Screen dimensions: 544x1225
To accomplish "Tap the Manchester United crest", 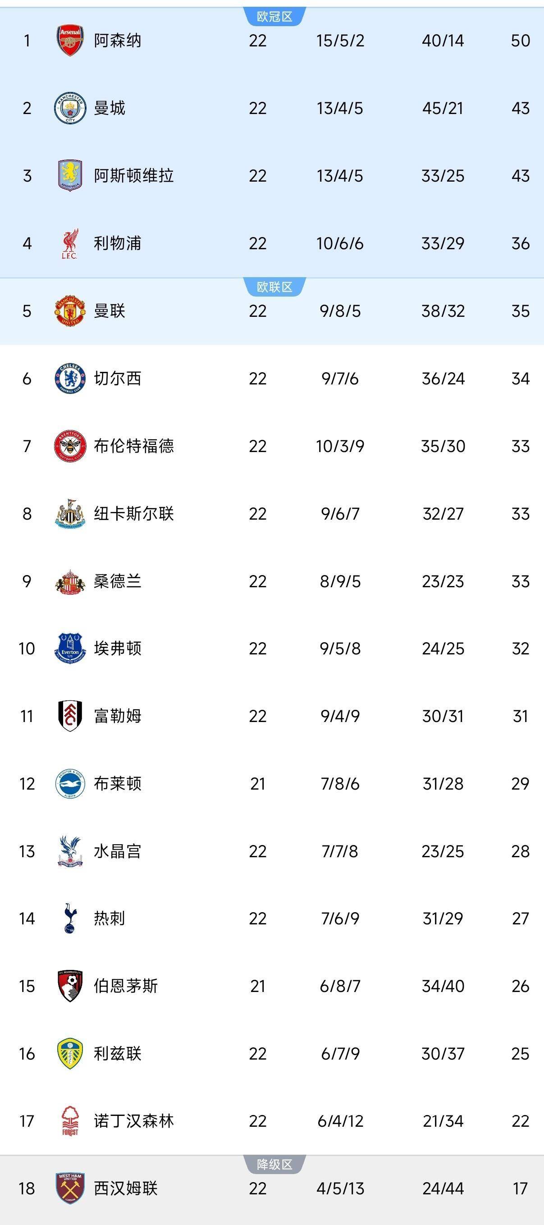I will pyautogui.click(x=70, y=311).
